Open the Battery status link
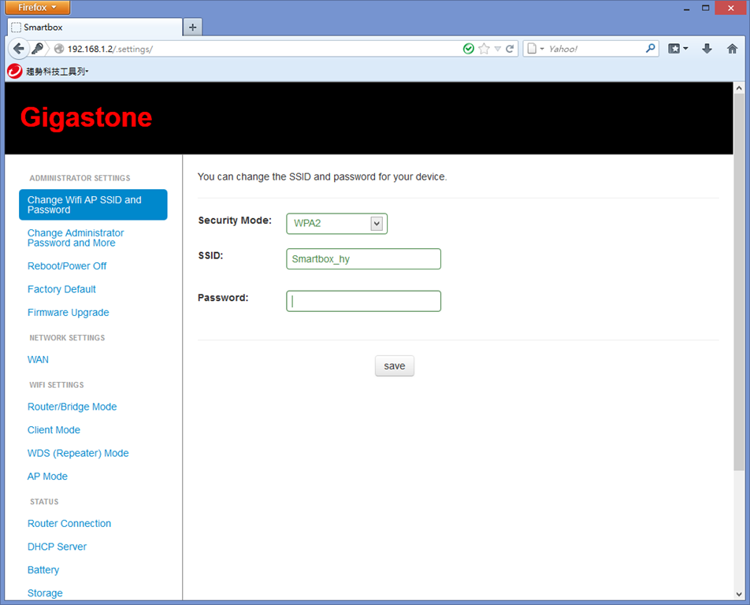 [x=43, y=570]
